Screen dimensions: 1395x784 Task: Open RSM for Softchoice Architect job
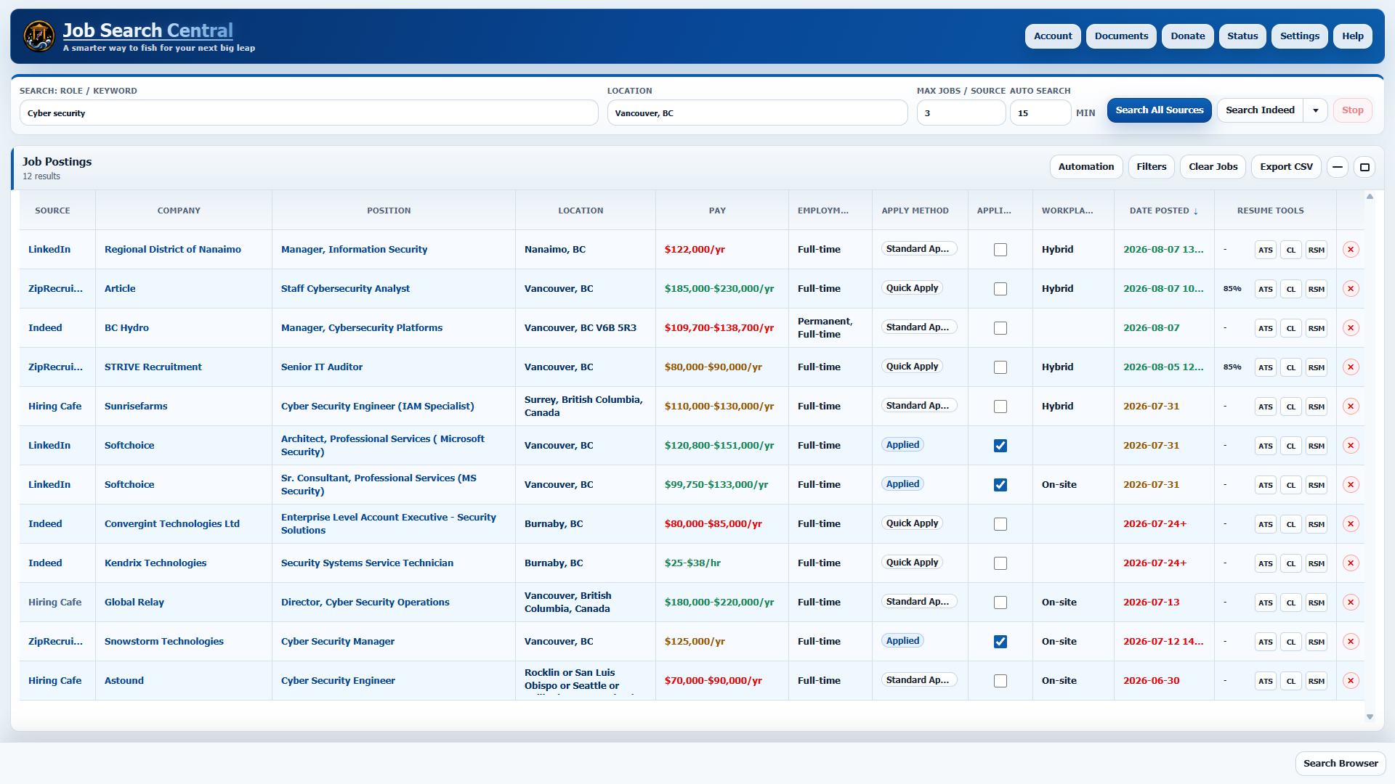click(x=1317, y=446)
